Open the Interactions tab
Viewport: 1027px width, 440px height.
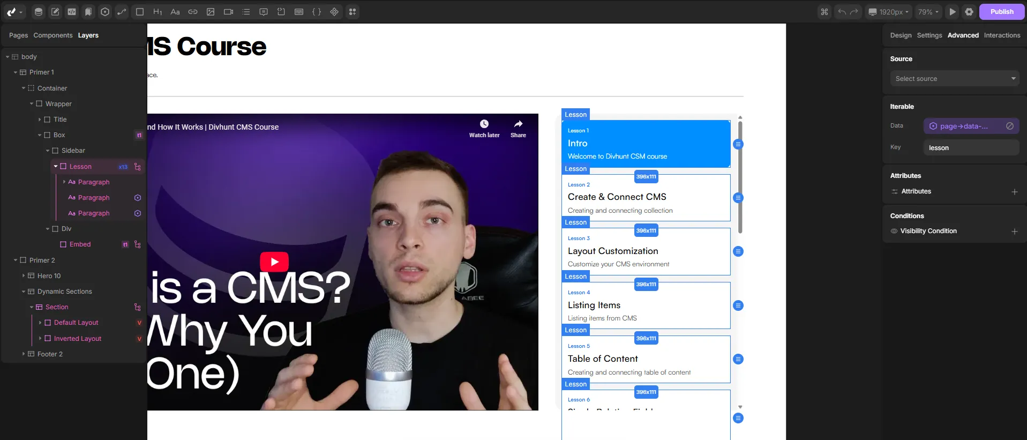(1002, 35)
